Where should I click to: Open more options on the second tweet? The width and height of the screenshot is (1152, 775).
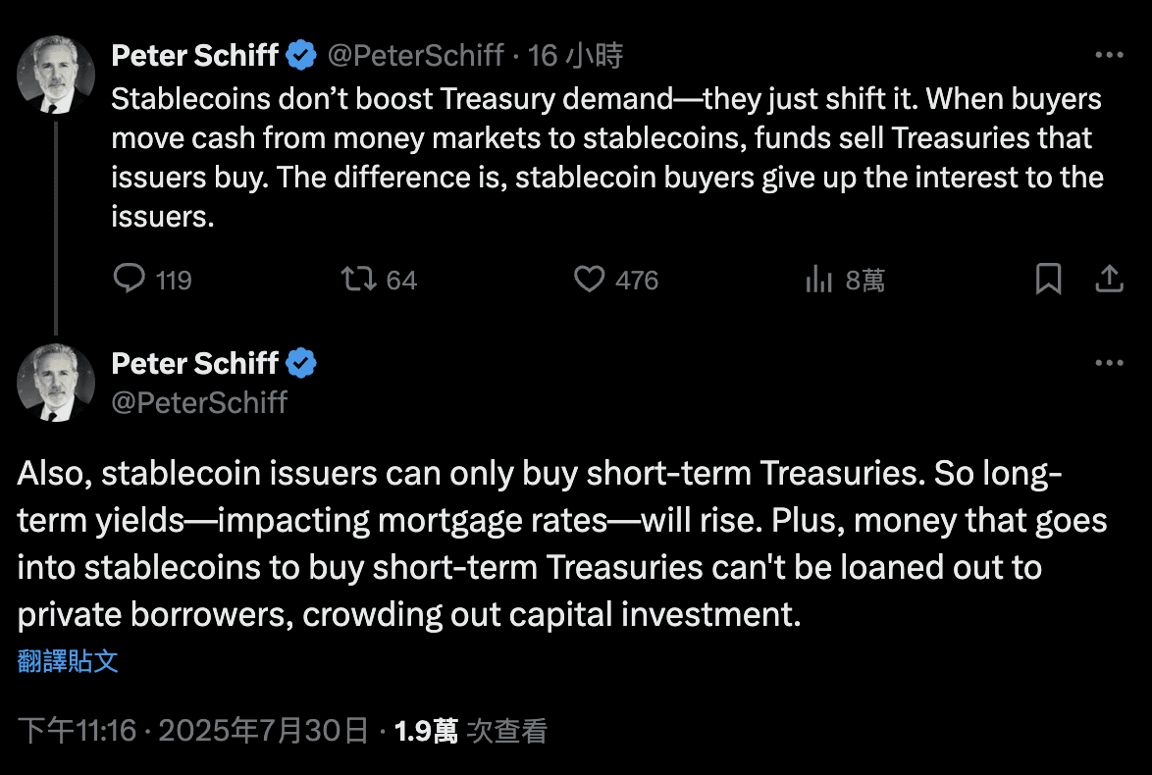click(1110, 363)
